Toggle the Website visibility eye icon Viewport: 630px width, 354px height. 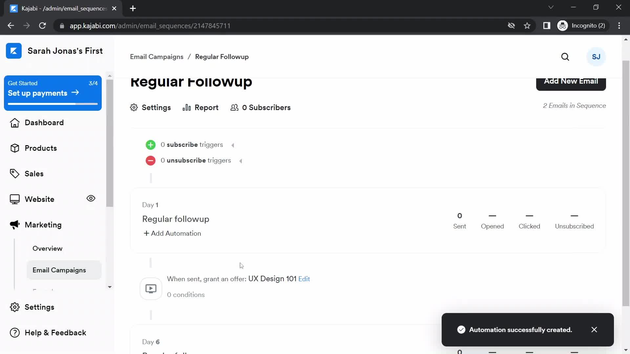91,198
